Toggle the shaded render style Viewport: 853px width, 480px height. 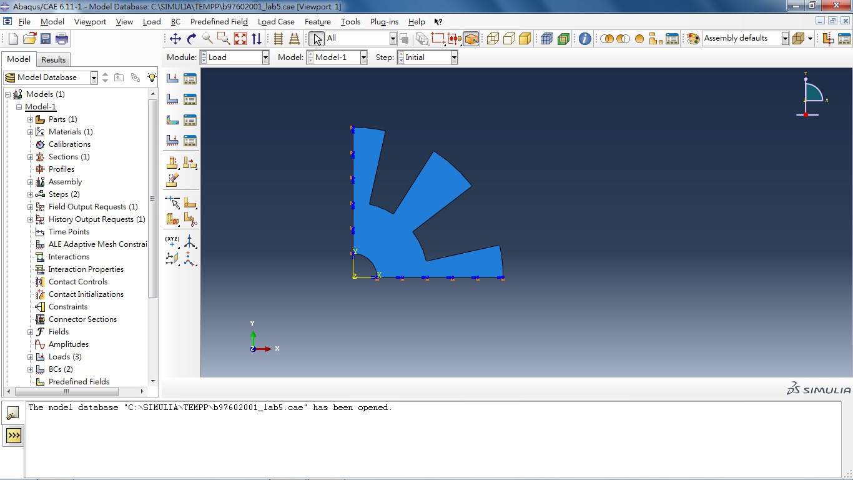coord(525,39)
